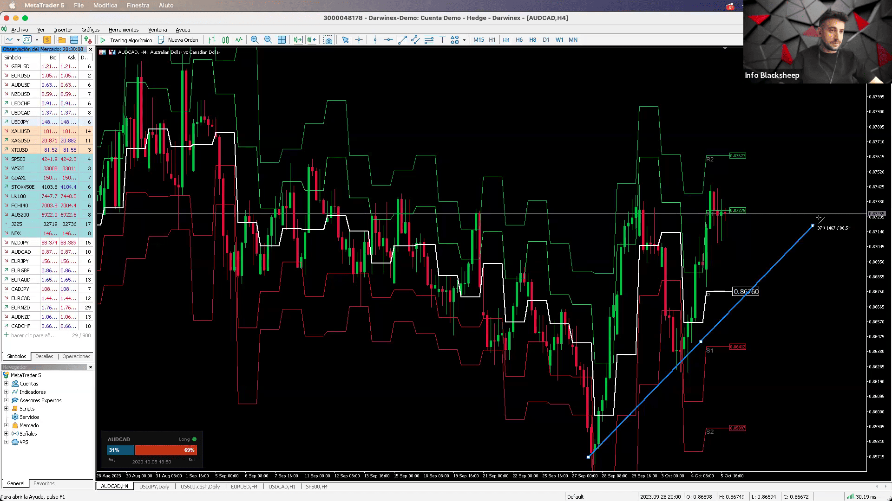Select Fibonacci retracement tool
Image resolution: width=892 pixels, height=501 pixels.
coord(429,40)
